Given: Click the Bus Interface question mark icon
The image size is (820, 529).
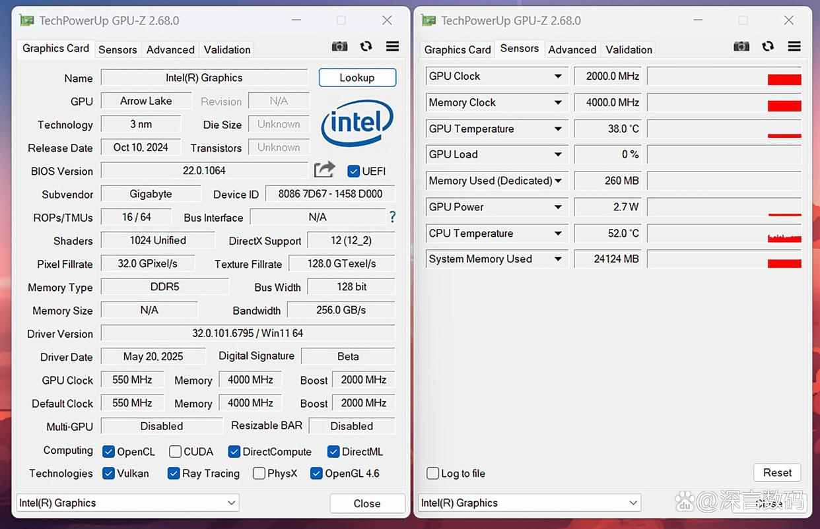Looking at the screenshot, I should (x=393, y=217).
